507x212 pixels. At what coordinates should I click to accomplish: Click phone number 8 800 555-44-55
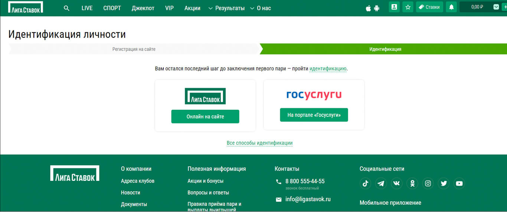[305, 181]
